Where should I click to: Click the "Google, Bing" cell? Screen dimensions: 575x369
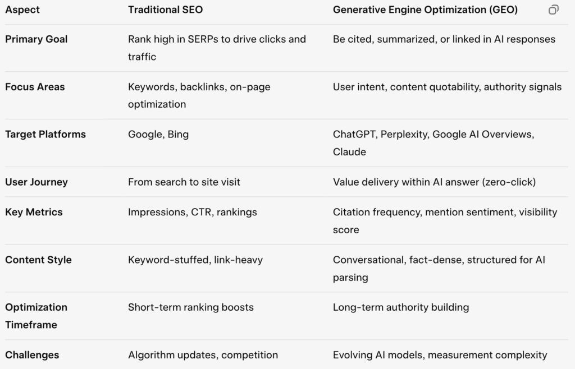[158, 135]
